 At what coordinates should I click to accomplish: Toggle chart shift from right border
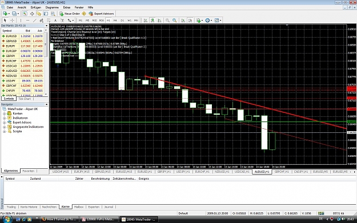[x=190, y=21]
